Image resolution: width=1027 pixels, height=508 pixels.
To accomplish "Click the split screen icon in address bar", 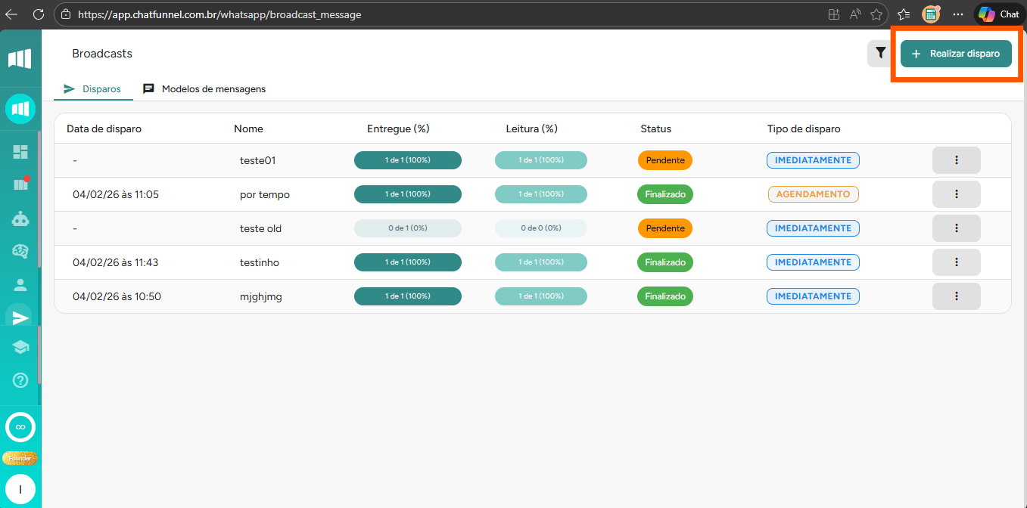I will pos(833,14).
